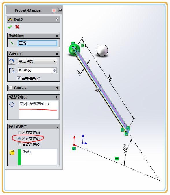Click the concentric relation icon labeled 1
The height and width of the screenshot is (195, 170).
(x=83, y=45)
